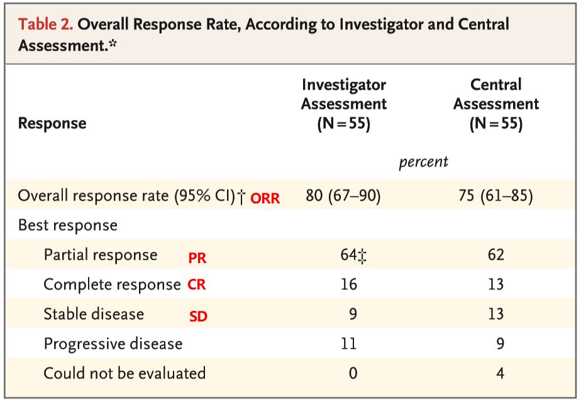Click the "Investigator Assessment (N=55)" column header

coord(343,104)
